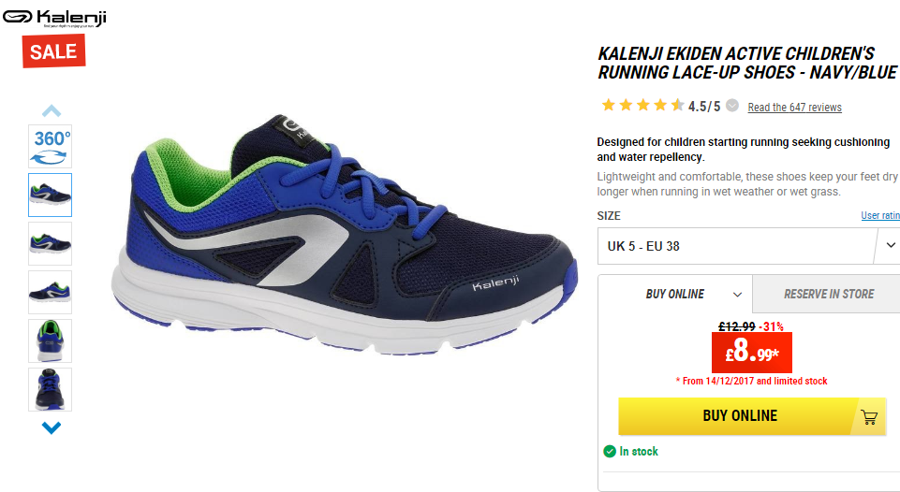Click the shopping cart icon on Buy Online
The height and width of the screenshot is (492, 900).
pos(869,417)
